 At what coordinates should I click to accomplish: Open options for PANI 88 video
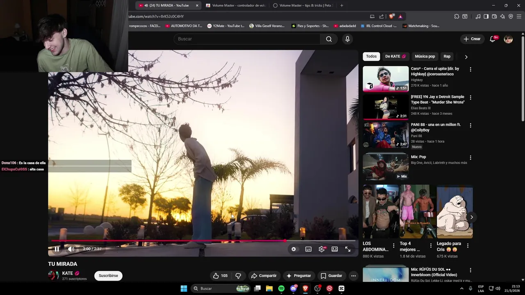click(470, 125)
